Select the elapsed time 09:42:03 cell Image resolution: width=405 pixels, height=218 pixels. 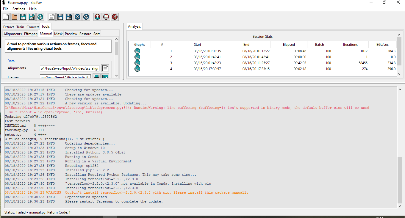point(300,63)
